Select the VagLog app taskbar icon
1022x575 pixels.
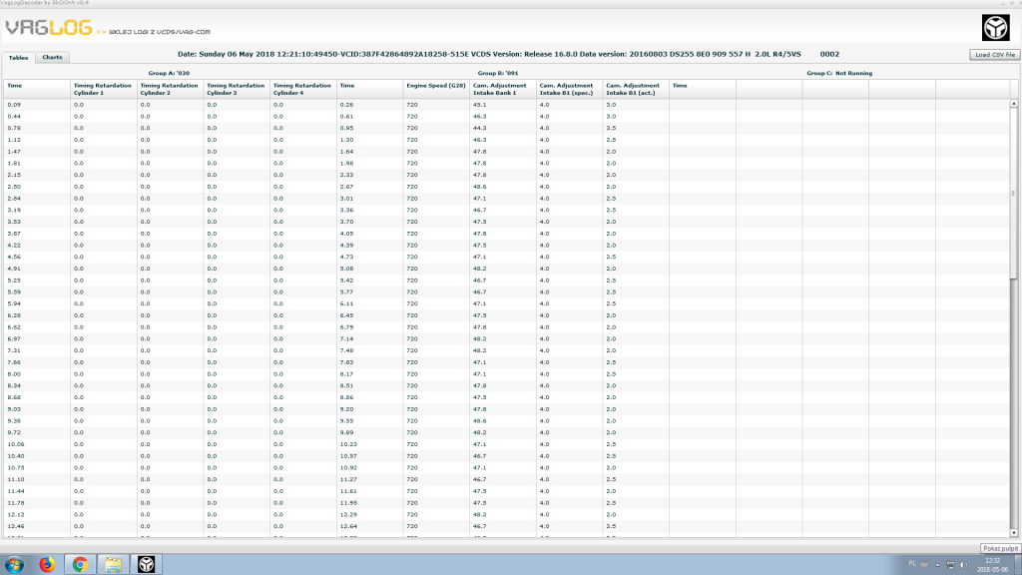[x=146, y=565]
